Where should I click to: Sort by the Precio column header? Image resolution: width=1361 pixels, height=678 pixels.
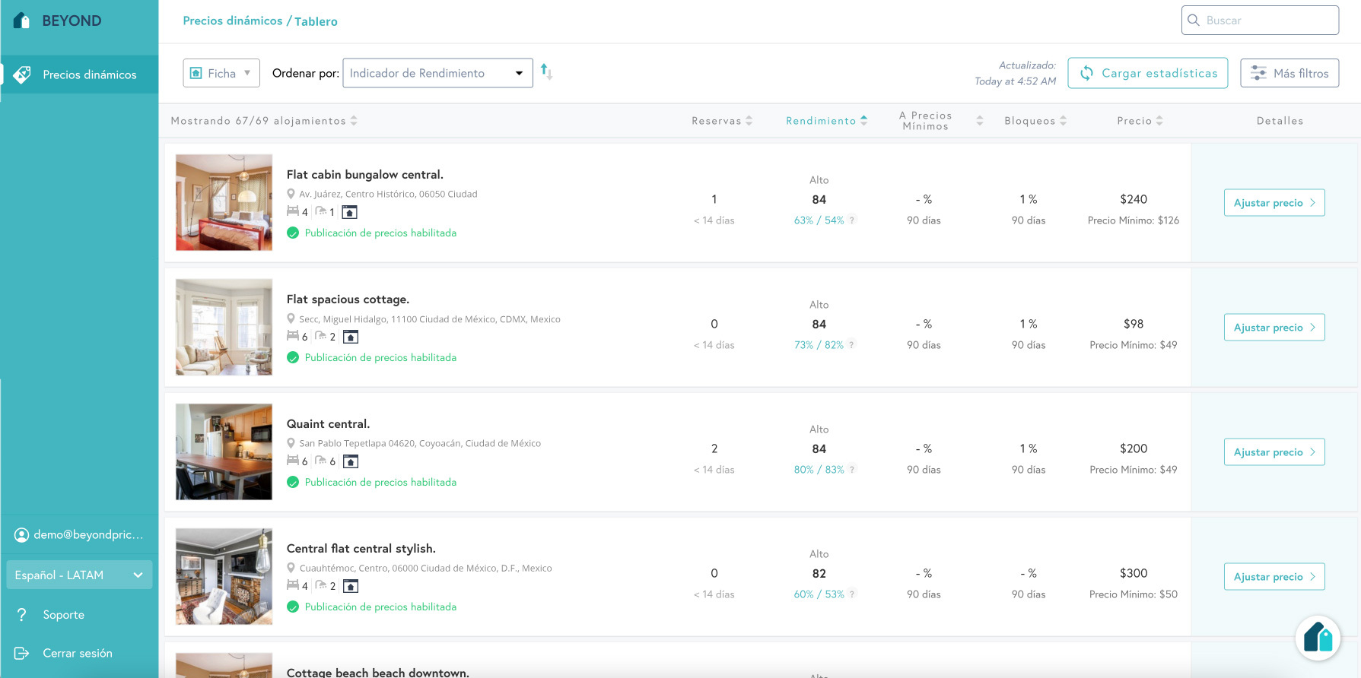pos(1139,121)
